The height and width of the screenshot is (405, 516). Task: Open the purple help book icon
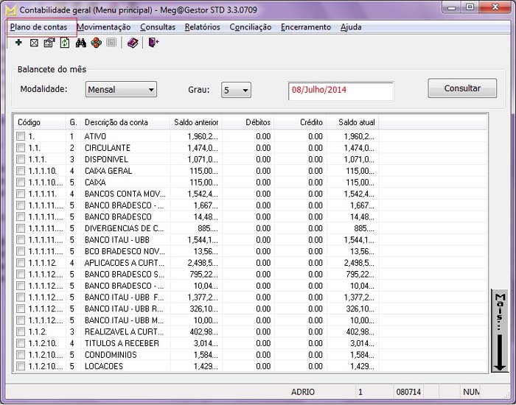tap(133, 43)
